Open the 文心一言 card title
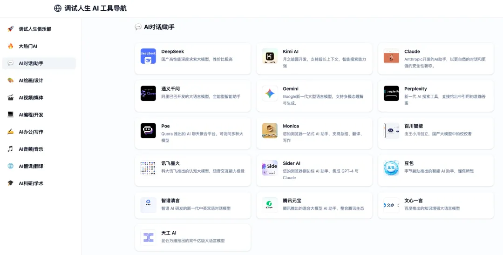Screen dimensions: 503x255 414,201
